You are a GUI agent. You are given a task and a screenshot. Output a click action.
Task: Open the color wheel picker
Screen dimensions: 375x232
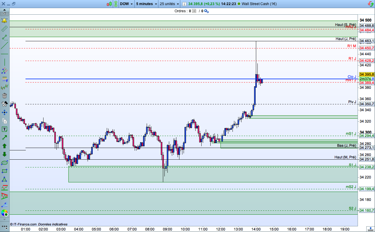pos(4,213)
